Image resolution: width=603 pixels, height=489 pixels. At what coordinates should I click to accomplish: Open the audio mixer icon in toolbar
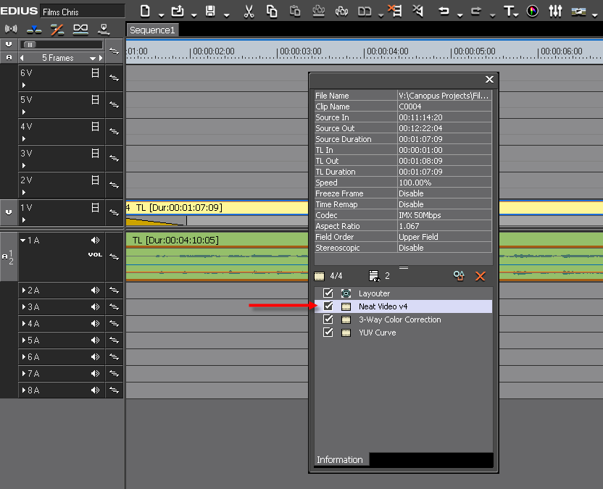pos(555,11)
